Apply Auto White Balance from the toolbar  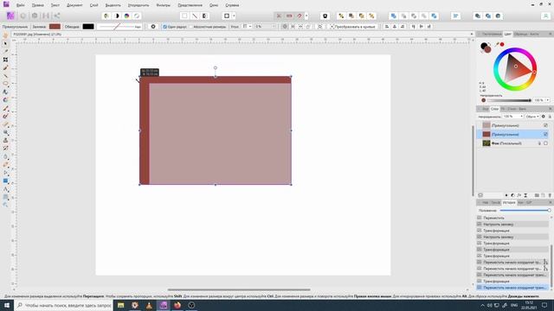[x=137, y=16]
